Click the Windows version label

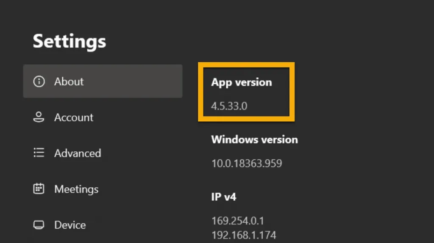(254, 139)
